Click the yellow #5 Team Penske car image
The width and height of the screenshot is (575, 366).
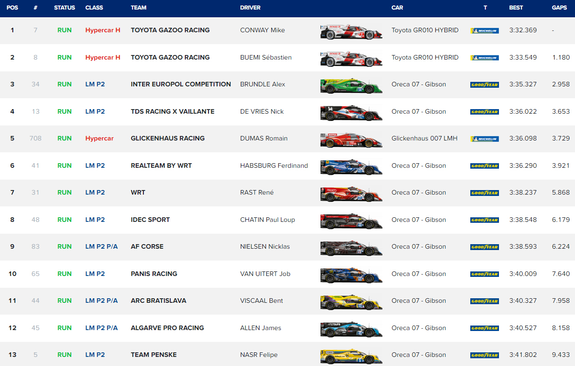tap(351, 356)
